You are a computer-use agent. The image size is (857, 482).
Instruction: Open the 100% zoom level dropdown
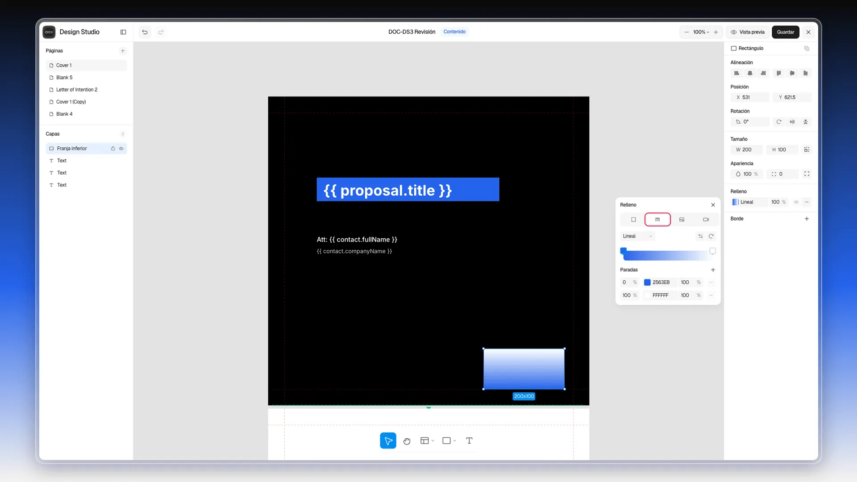tap(701, 32)
